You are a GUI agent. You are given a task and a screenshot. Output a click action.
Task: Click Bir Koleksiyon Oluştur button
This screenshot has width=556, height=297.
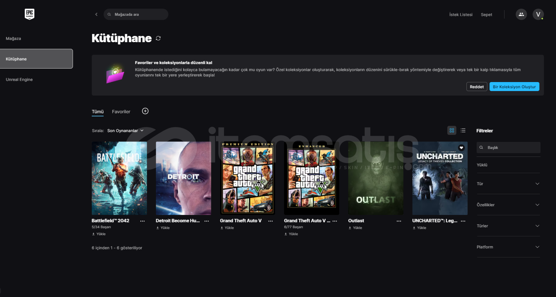tap(514, 87)
